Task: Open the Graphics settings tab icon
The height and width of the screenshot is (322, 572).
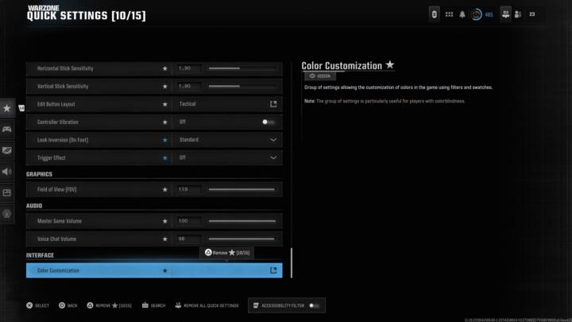Action: 7,150
